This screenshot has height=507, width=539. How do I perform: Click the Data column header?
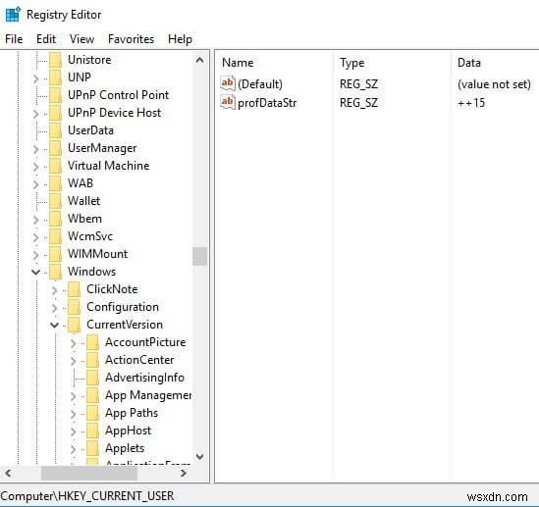469,63
